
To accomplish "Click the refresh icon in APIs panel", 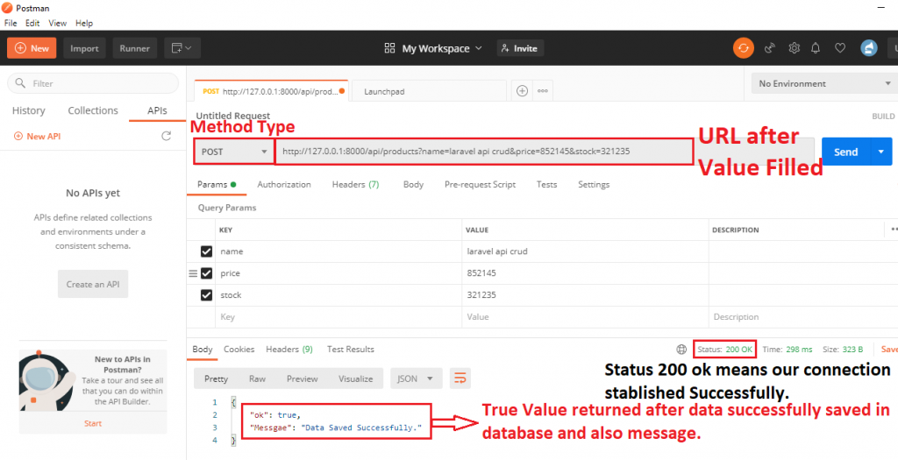I will click(166, 136).
